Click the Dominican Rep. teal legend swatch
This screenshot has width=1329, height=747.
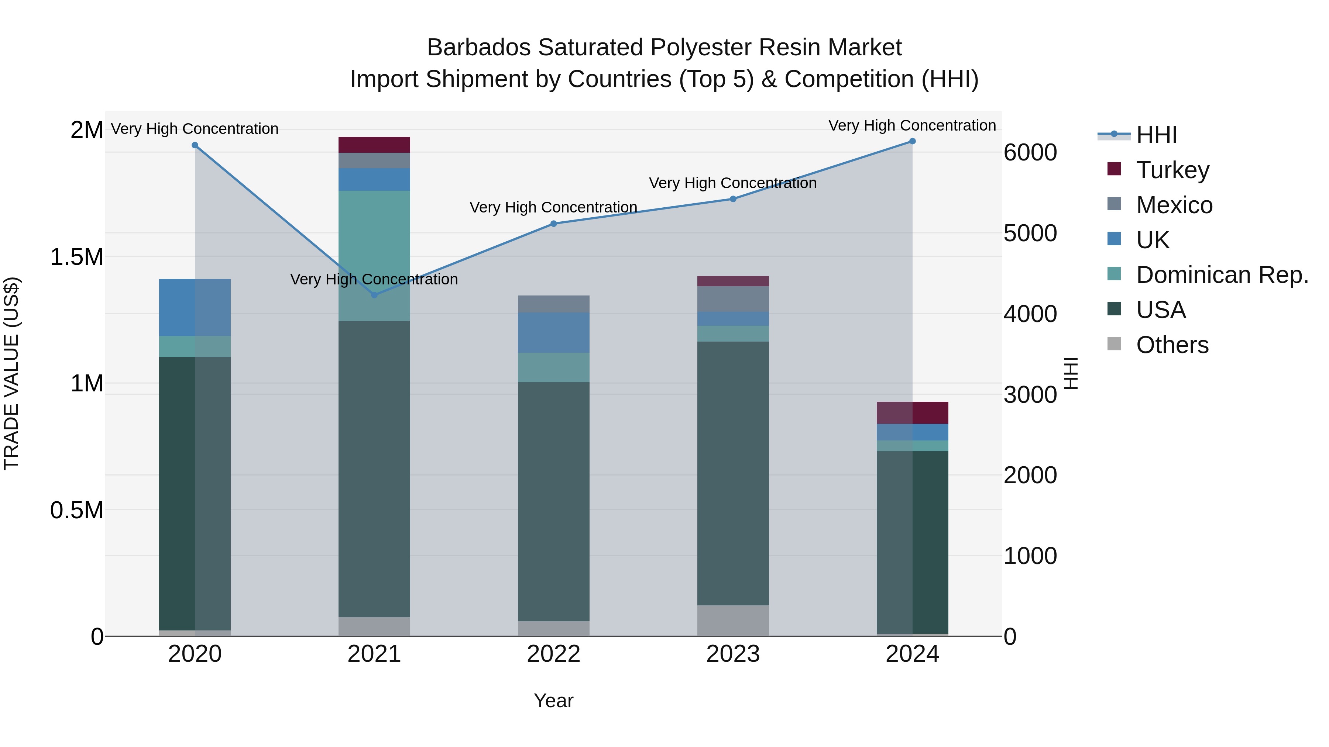[1115, 274]
